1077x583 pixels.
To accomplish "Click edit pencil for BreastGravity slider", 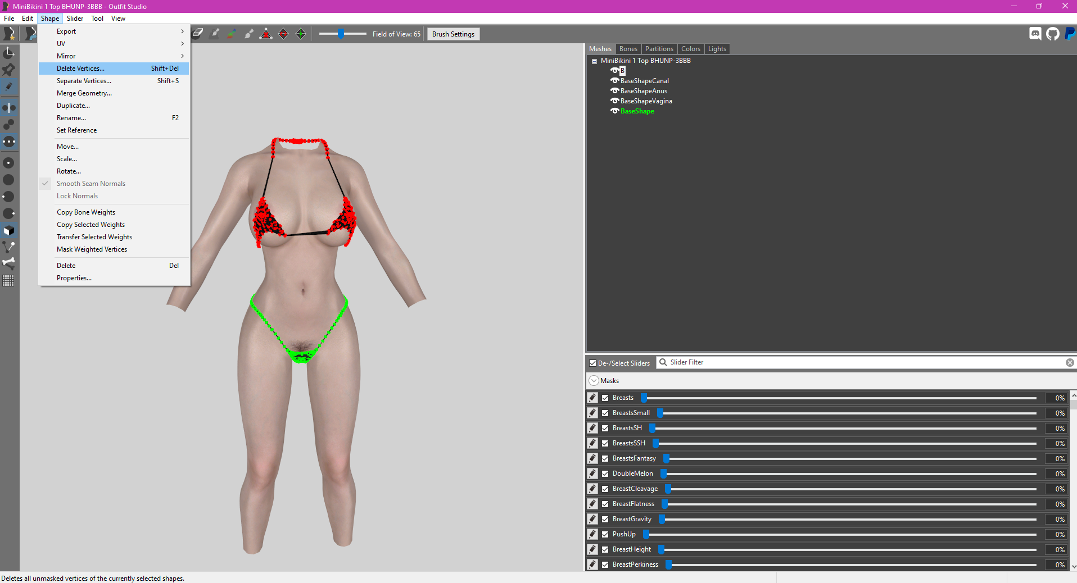I will click(x=592, y=519).
